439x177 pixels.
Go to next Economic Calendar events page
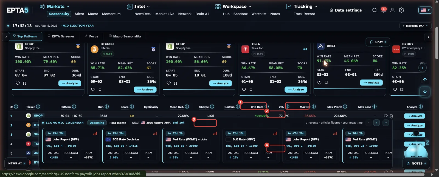(376, 123)
